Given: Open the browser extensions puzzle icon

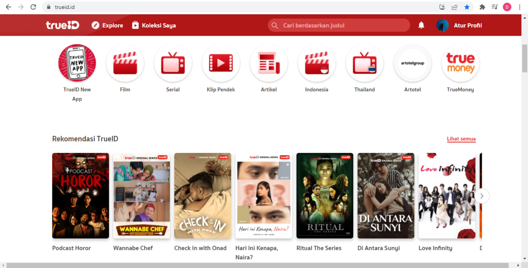Looking at the screenshot, I should (482, 7).
